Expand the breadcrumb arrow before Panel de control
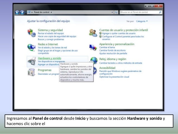The width and height of the screenshot is (178, 134). [x=32, y=12]
